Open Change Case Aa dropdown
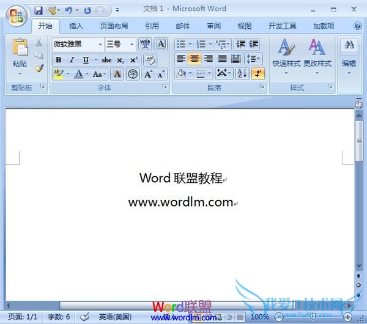 [100, 75]
